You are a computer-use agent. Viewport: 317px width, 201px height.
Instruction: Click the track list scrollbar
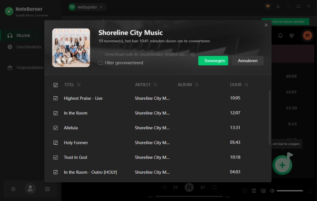tap(269, 118)
